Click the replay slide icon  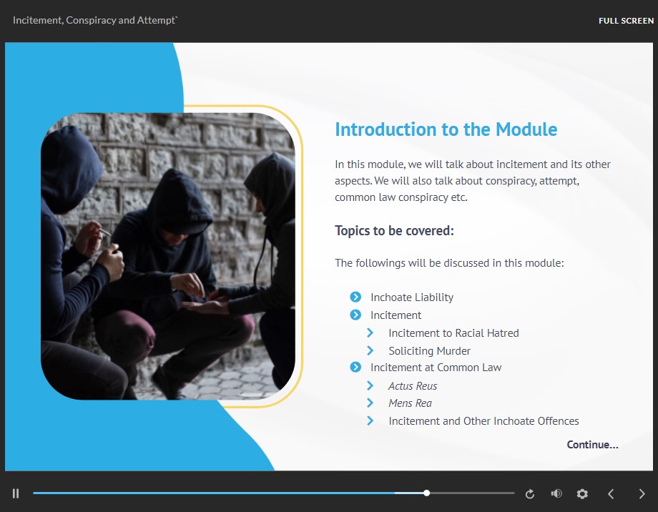[529, 494]
